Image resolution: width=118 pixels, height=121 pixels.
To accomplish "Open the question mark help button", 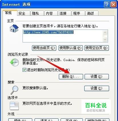I will (107, 4).
